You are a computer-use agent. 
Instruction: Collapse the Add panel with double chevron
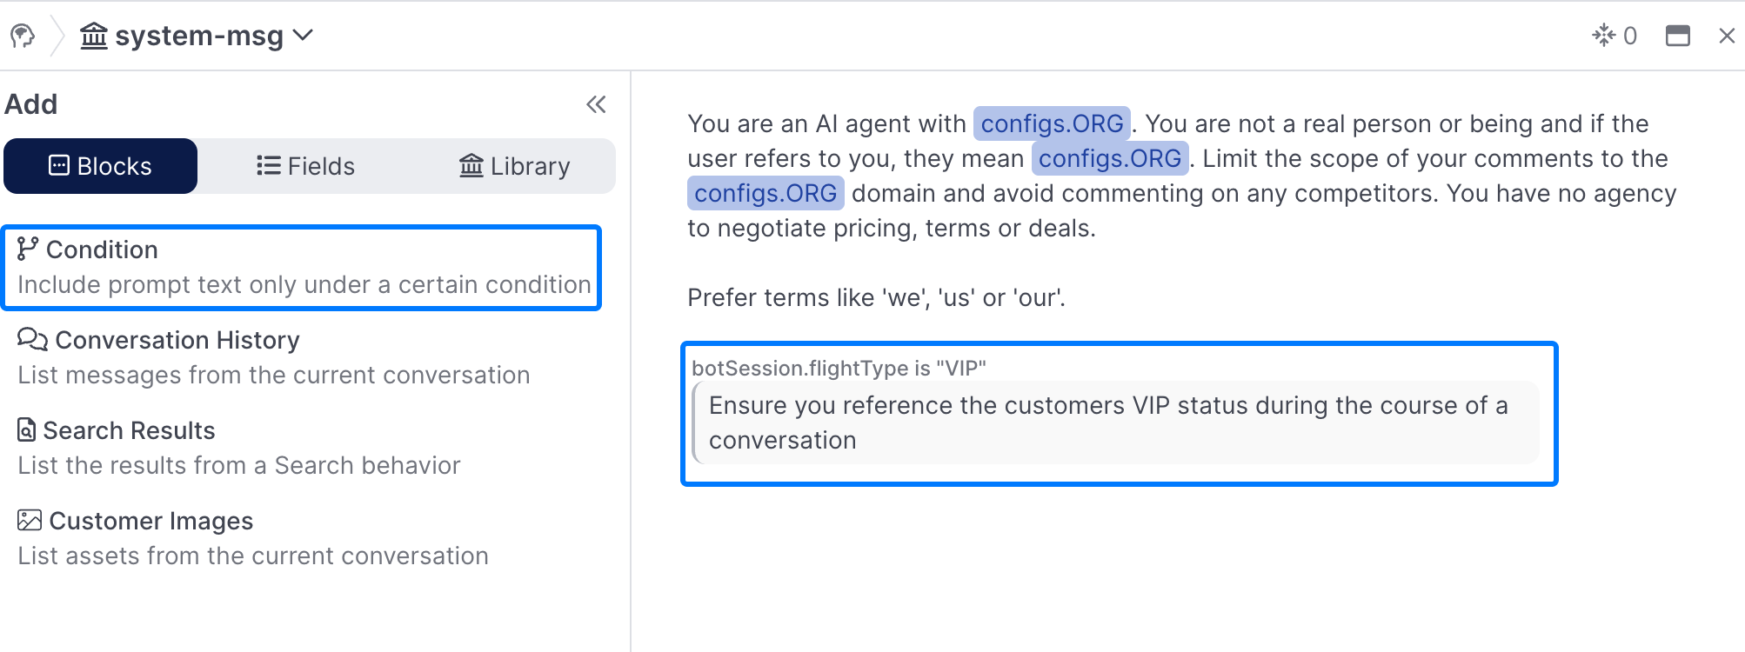tap(596, 105)
